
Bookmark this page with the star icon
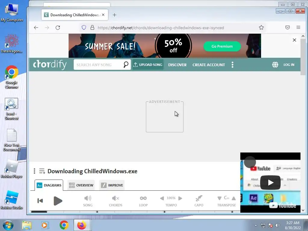[261, 27]
